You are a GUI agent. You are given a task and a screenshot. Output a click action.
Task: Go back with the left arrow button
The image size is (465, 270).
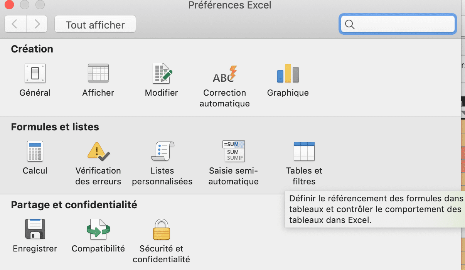point(15,24)
